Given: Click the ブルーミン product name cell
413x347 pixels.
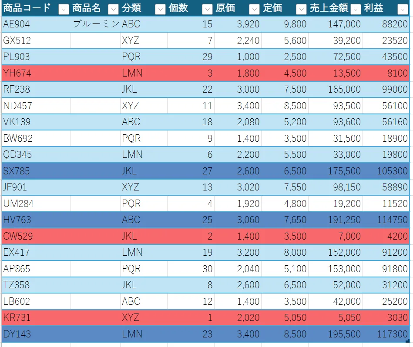Looking at the screenshot, I should (96, 24).
